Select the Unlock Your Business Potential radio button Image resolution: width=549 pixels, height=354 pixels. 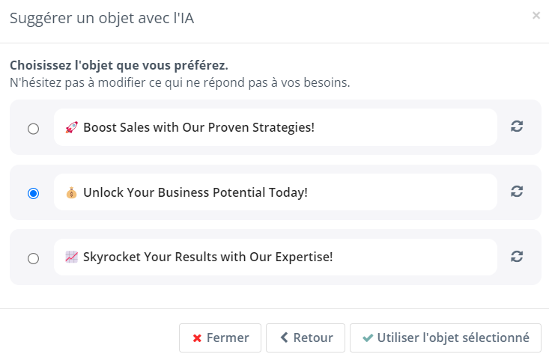tap(33, 193)
